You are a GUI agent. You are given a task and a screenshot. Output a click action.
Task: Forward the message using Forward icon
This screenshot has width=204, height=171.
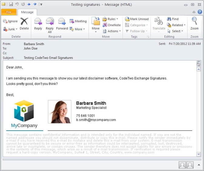pyautogui.click(x=62, y=21)
